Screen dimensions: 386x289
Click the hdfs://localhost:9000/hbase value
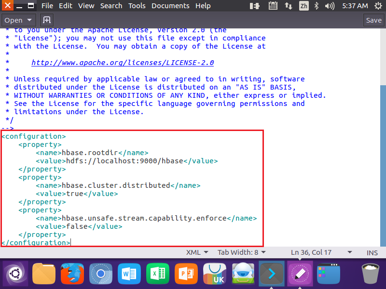click(x=125, y=161)
